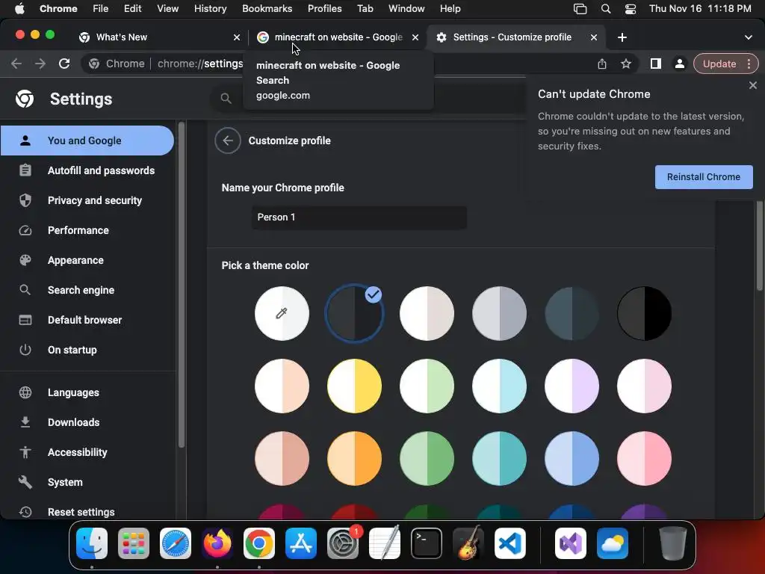The height and width of the screenshot is (574, 765).
Task: Open Spotlight search in menu bar
Action: click(605, 9)
